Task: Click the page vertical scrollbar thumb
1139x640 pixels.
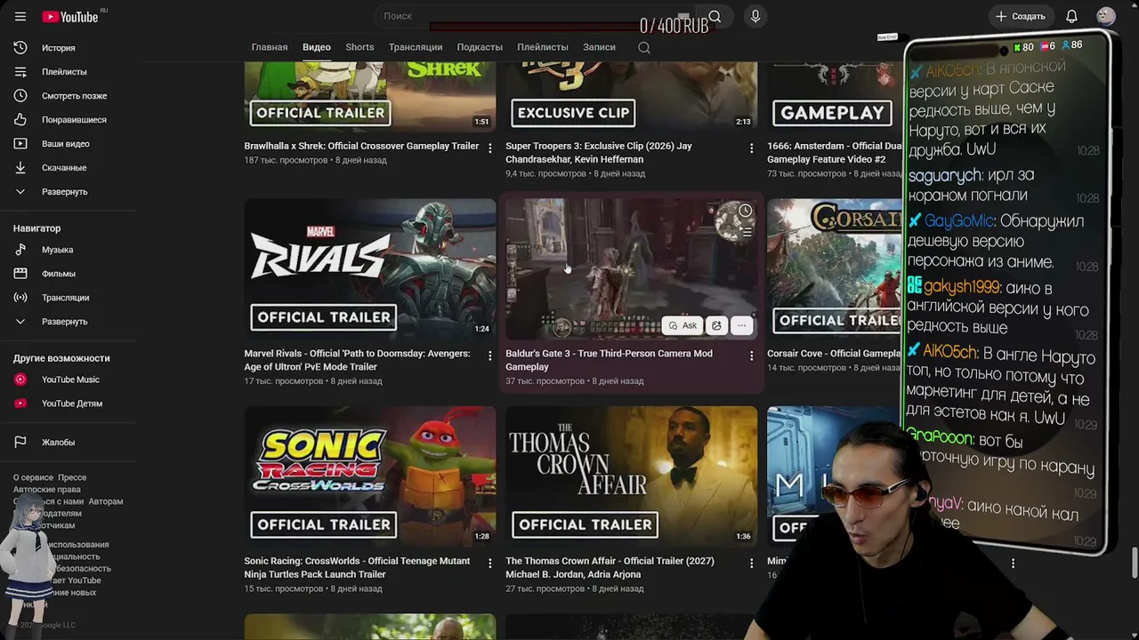Action: [1134, 563]
